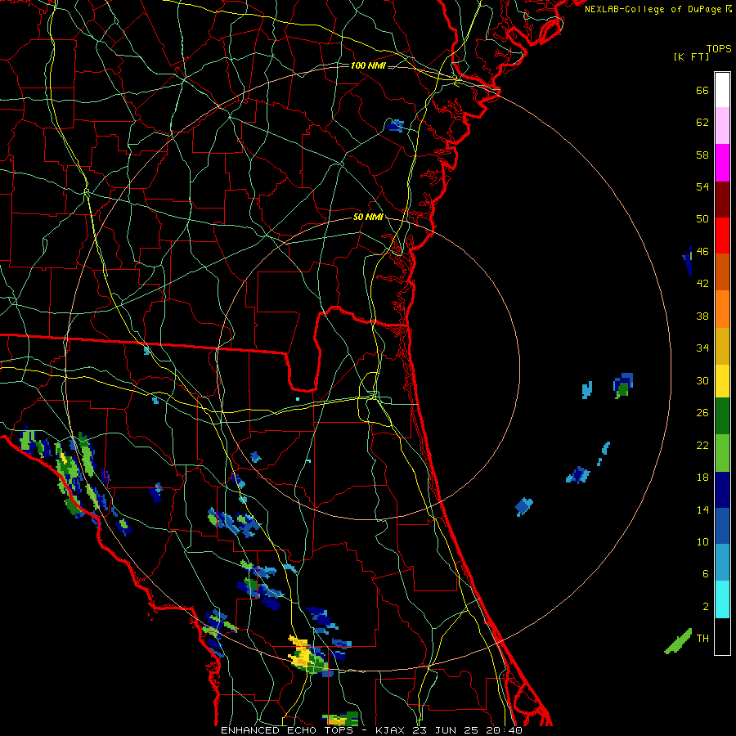Click the cyan legend swatch

click(x=722, y=599)
